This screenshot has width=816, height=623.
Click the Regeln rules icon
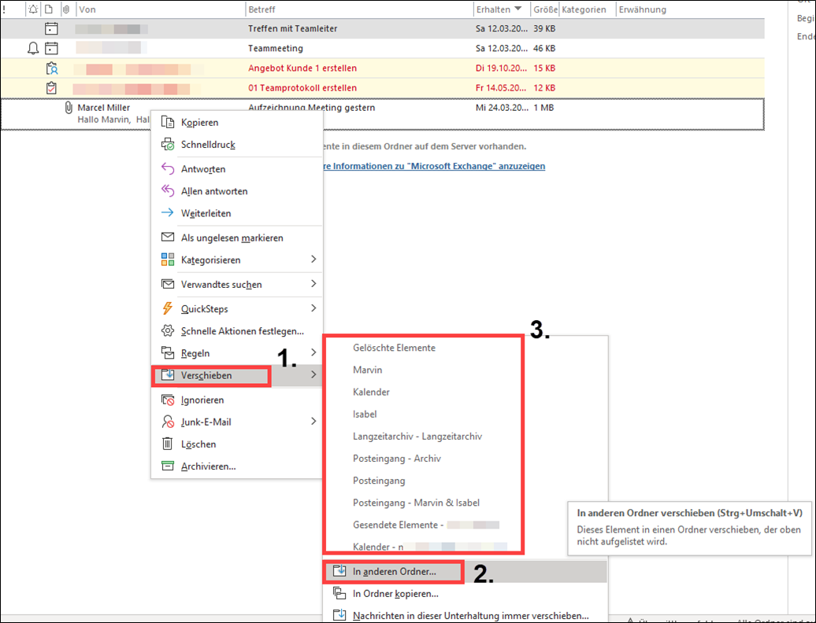tap(168, 353)
